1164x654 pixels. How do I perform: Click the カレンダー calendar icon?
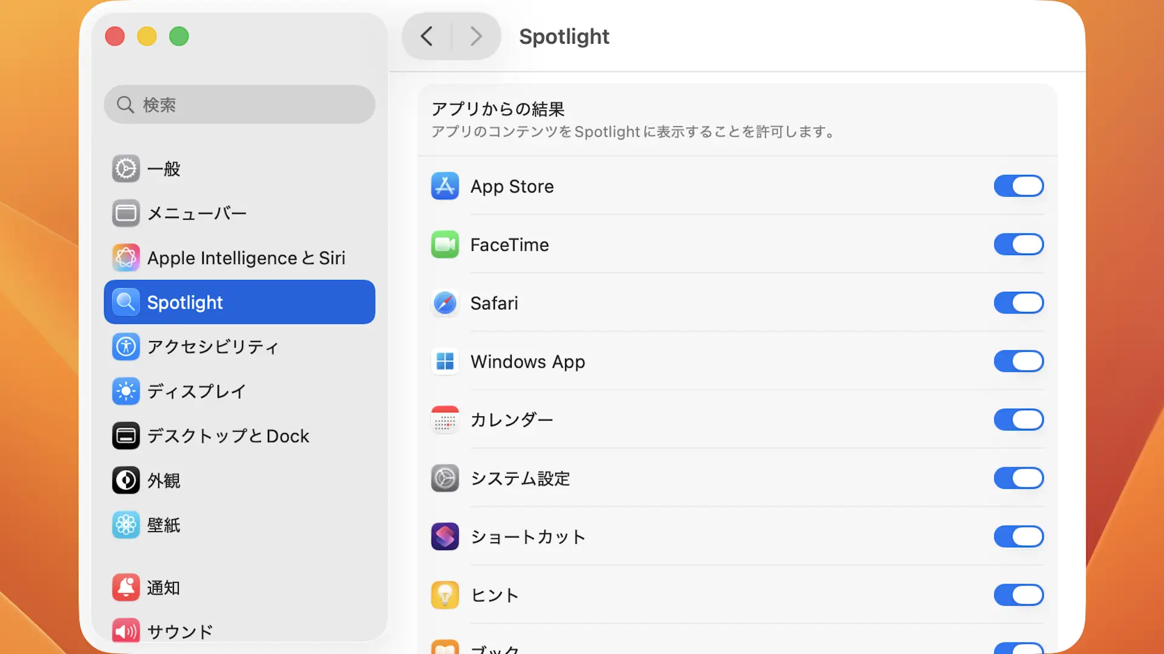pyautogui.click(x=444, y=420)
